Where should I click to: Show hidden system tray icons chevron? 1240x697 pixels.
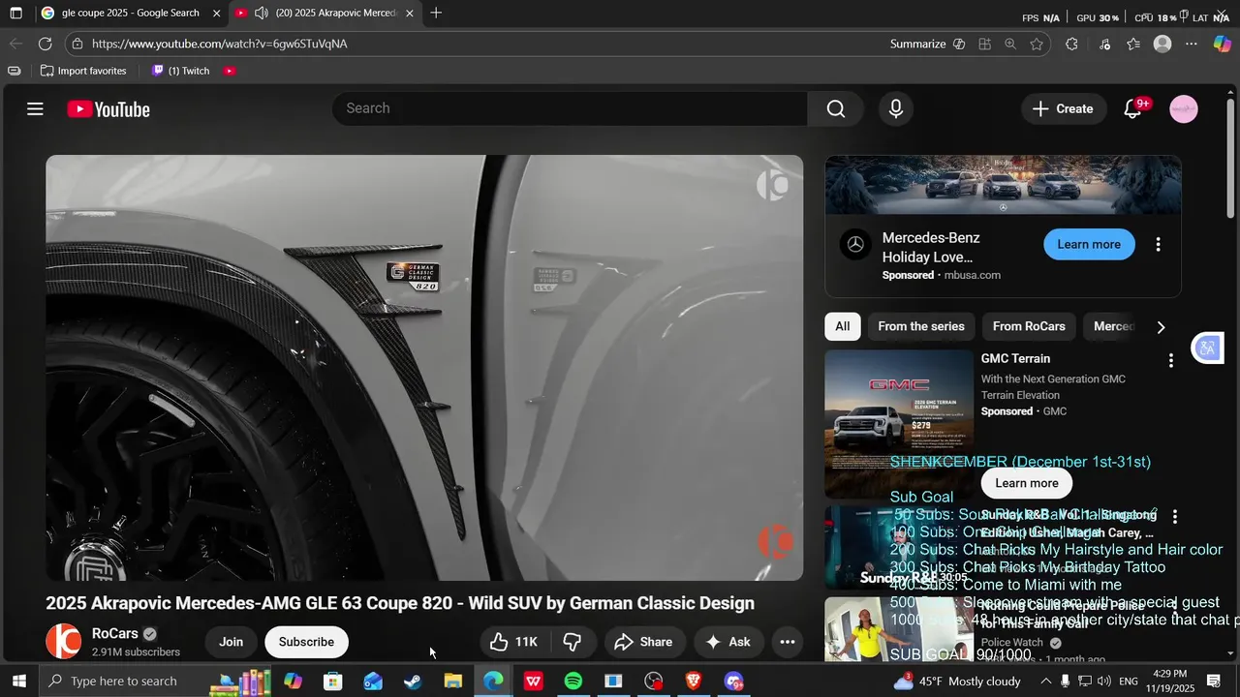click(x=1045, y=682)
